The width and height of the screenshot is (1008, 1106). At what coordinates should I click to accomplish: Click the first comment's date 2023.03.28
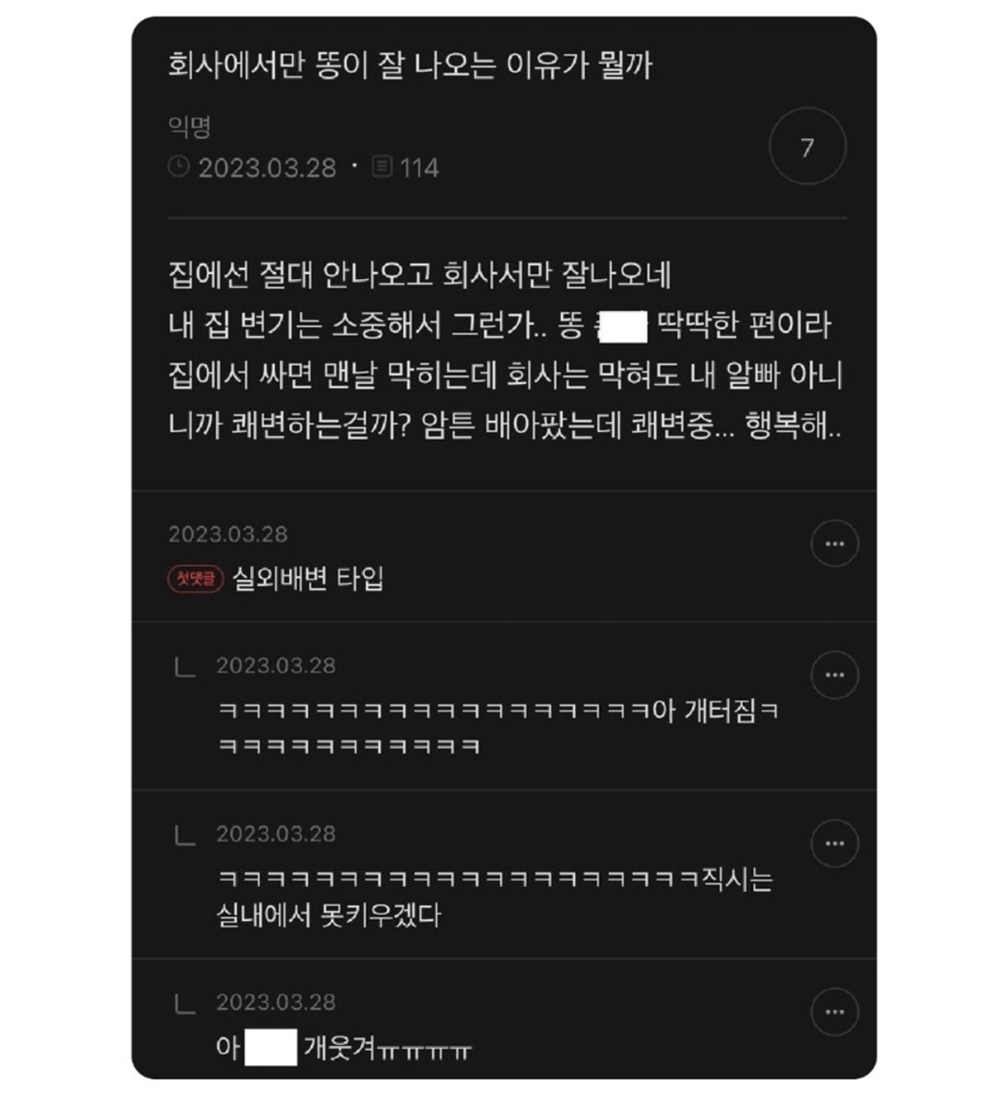[x=228, y=535]
